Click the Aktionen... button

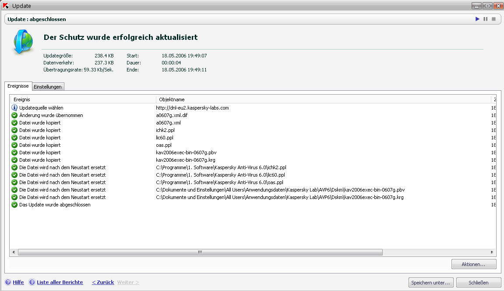[474, 264]
